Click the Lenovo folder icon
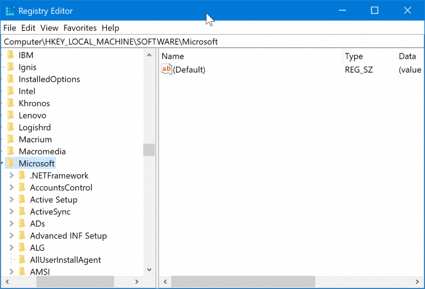 coord(10,115)
